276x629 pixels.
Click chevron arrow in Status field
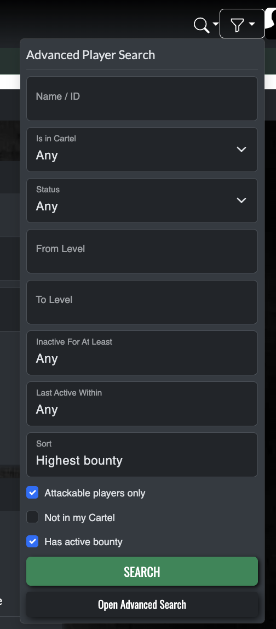click(x=242, y=200)
